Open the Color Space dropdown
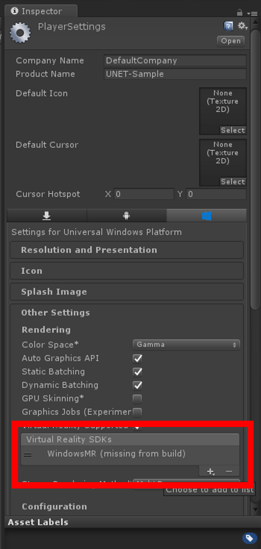Image resolution: width=261 pixels, height=549 pixels. 186,345
